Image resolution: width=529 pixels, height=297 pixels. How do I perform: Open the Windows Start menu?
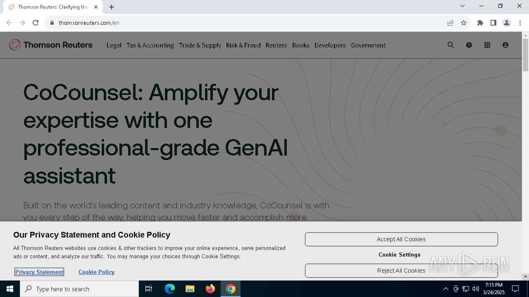point(10,289)
